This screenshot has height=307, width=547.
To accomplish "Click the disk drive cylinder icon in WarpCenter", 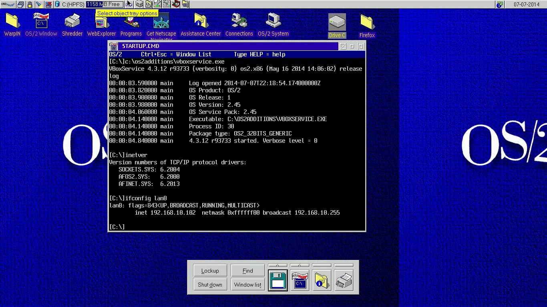I will pyautogui.click(x=57, y=4).
